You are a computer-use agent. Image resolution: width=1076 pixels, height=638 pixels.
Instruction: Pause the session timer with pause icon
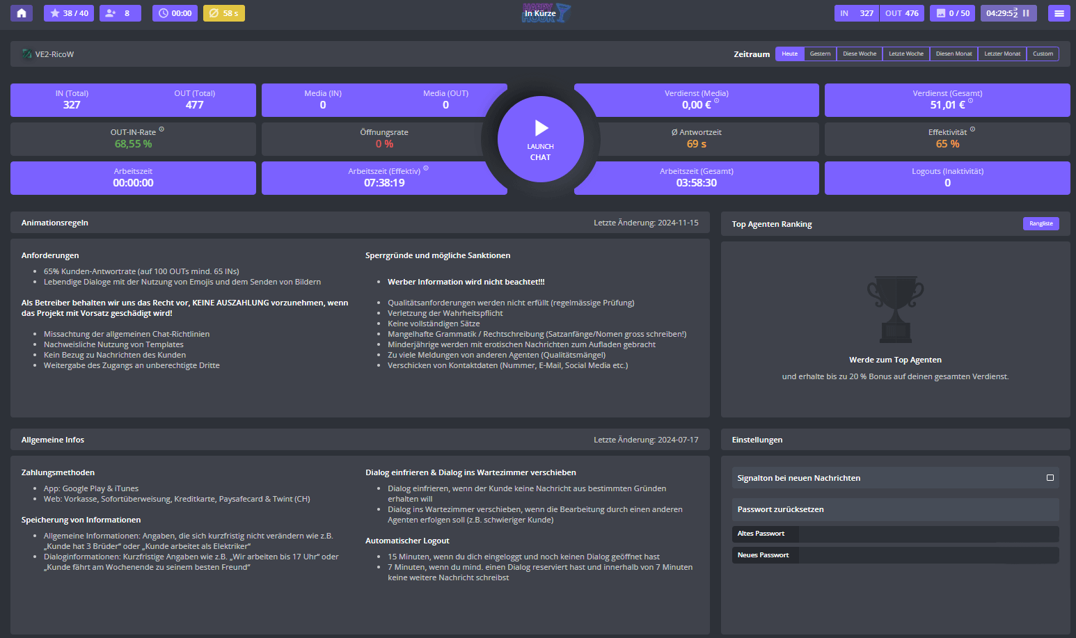pos(1026,13)
